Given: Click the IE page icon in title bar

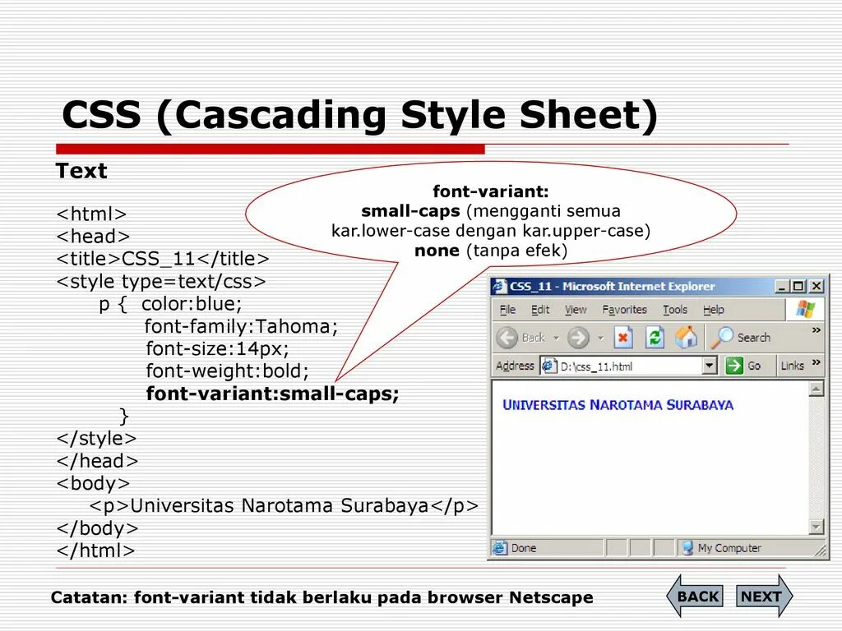Looking at the screenshot, I should pos(500,286).
